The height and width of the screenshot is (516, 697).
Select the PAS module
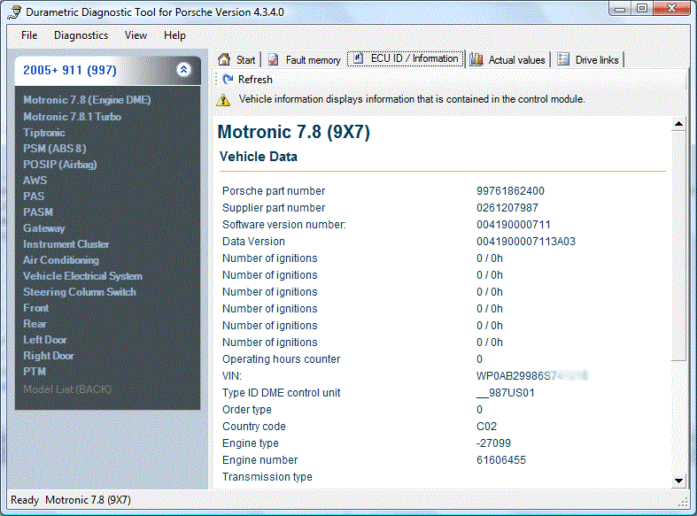coord(34,196)
